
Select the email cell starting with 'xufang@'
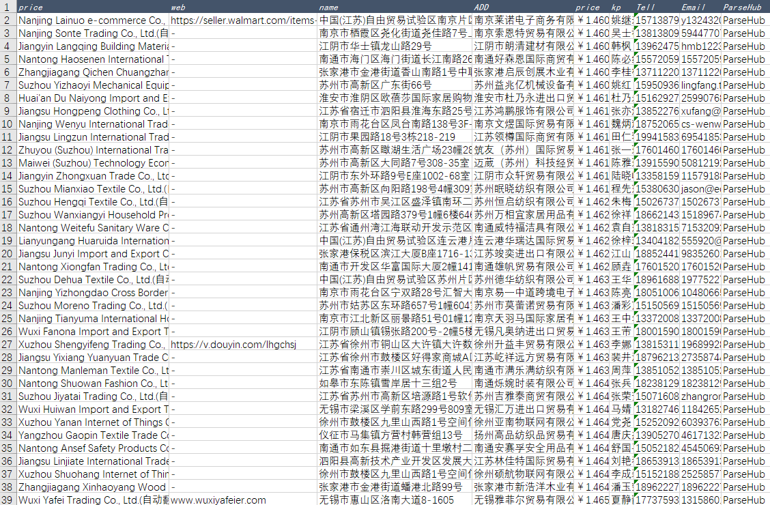(700, 111)
